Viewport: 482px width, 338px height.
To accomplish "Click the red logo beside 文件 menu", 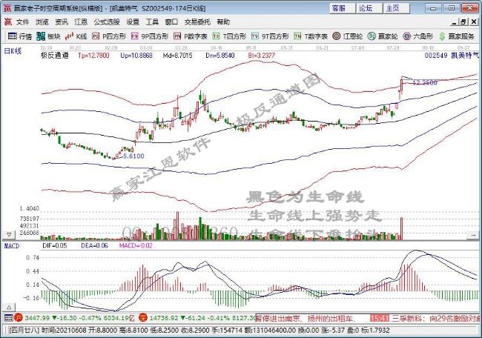I will coord(7,21).
